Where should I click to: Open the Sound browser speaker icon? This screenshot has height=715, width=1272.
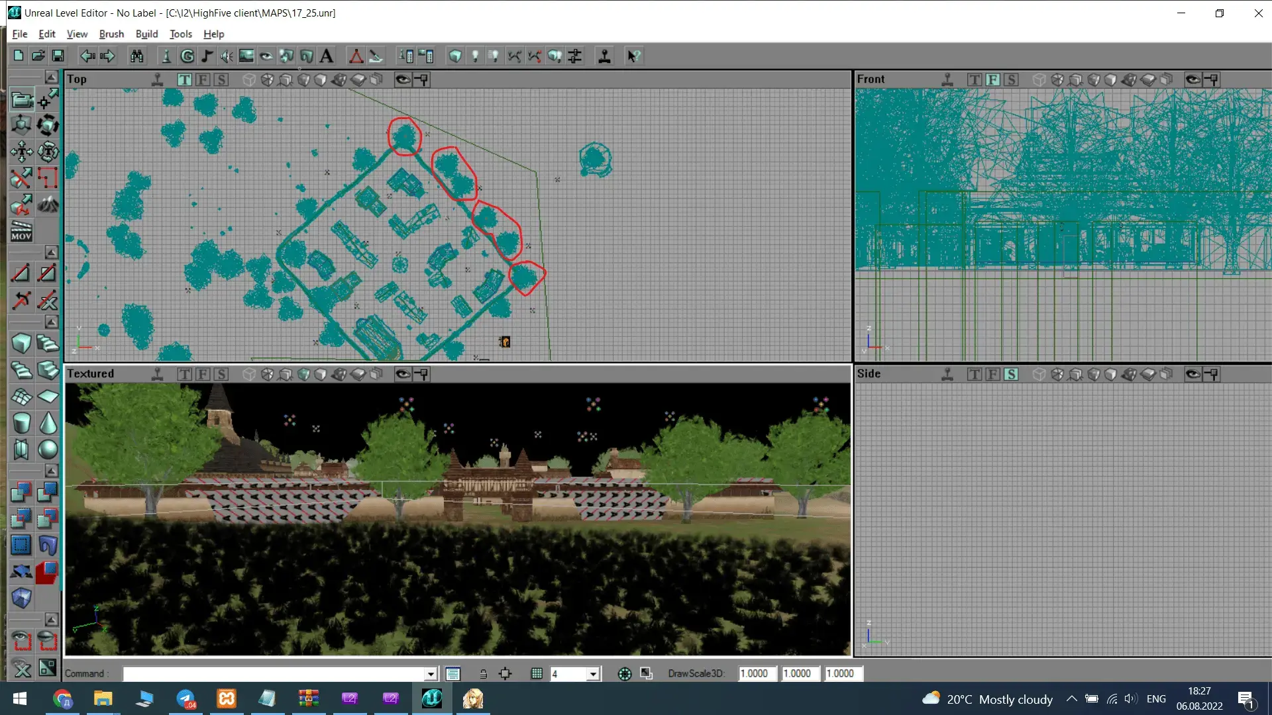(227, 56)
